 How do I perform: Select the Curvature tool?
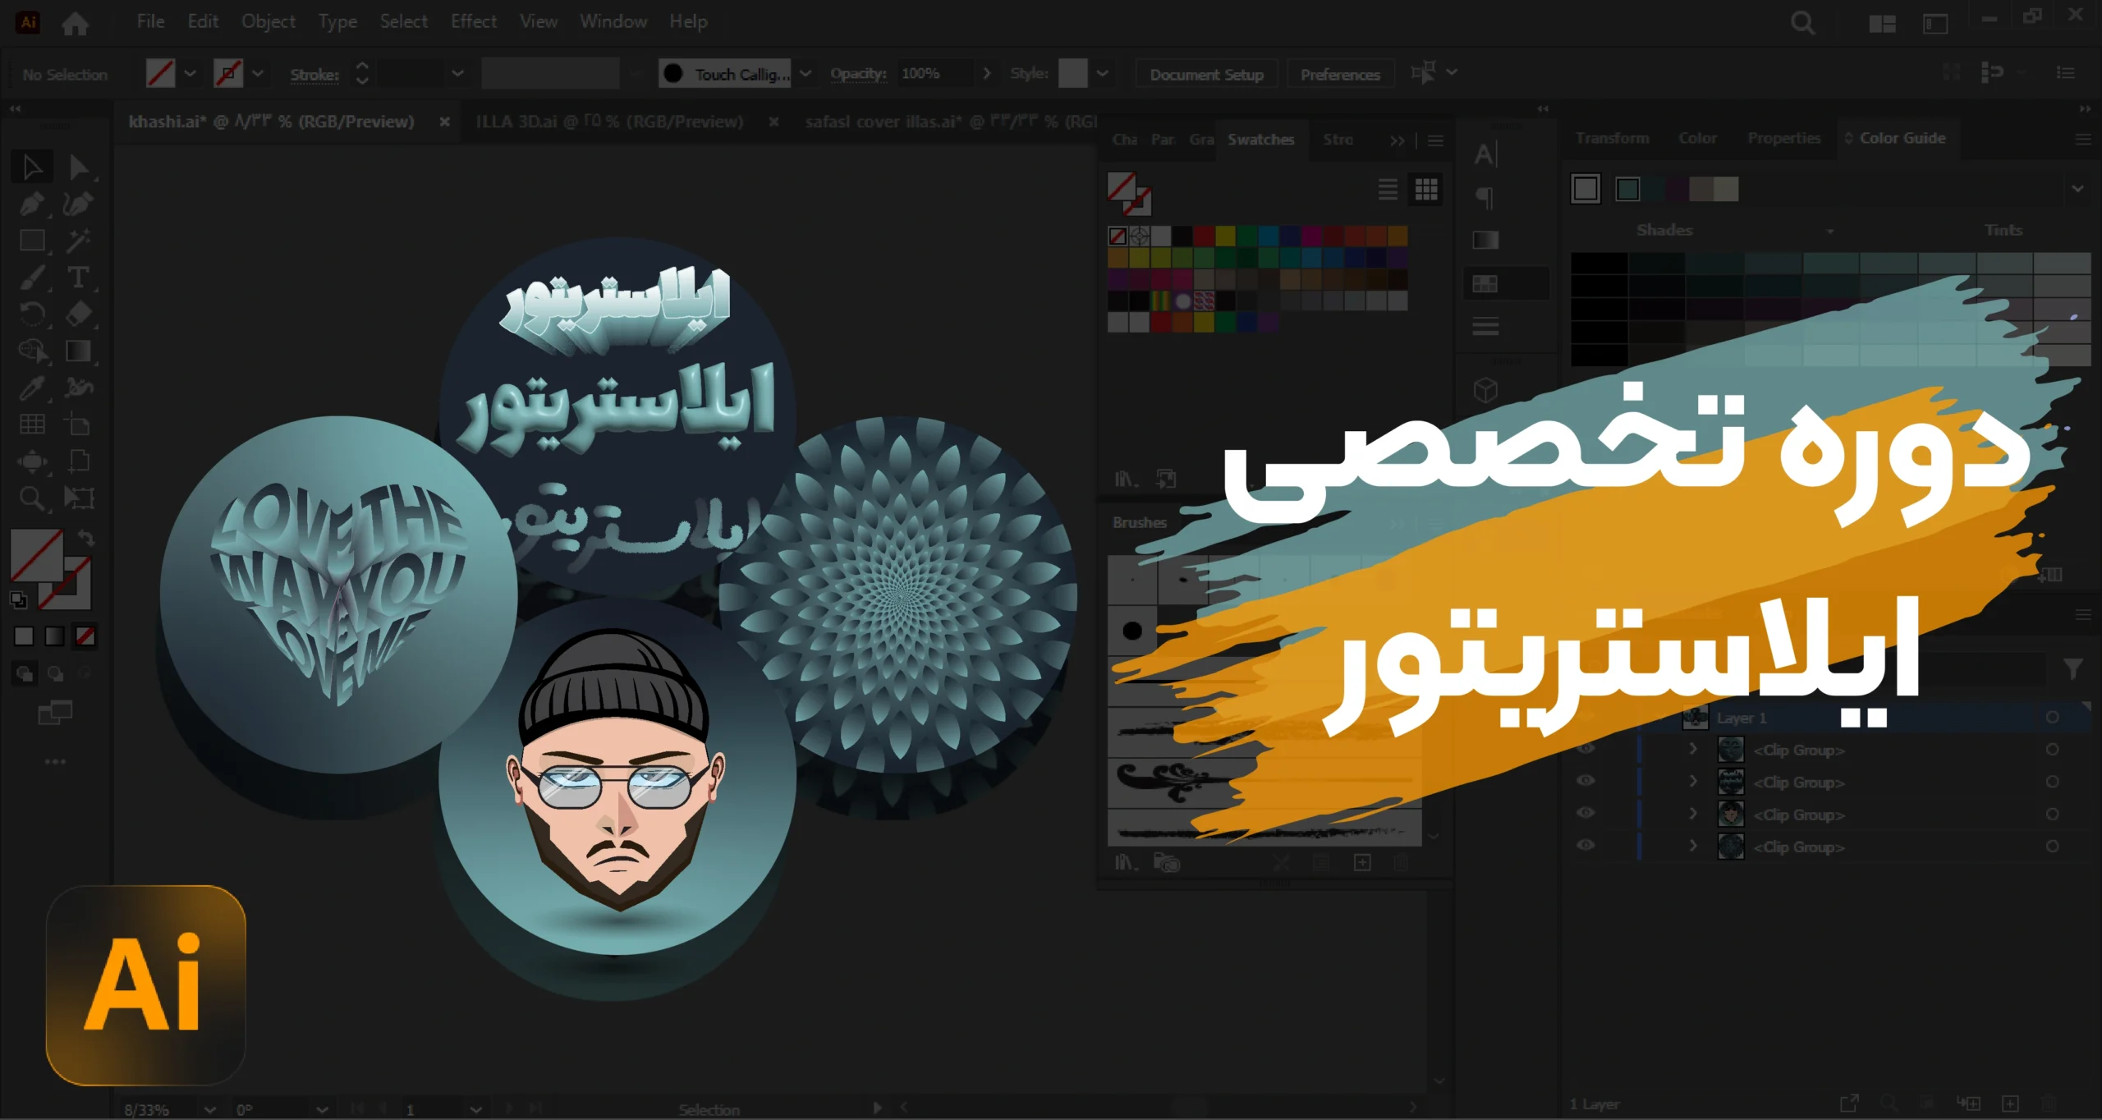coord(79,204)
